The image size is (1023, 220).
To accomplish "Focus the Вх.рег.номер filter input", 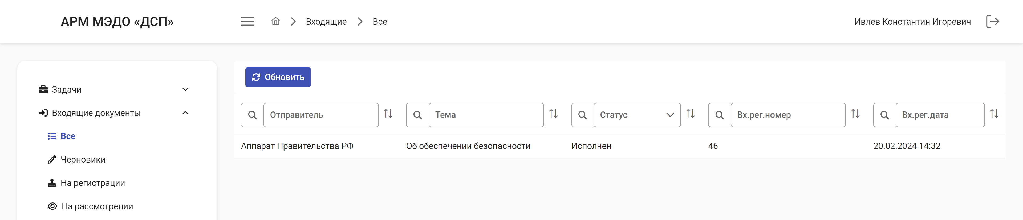I will pos(788,115).
